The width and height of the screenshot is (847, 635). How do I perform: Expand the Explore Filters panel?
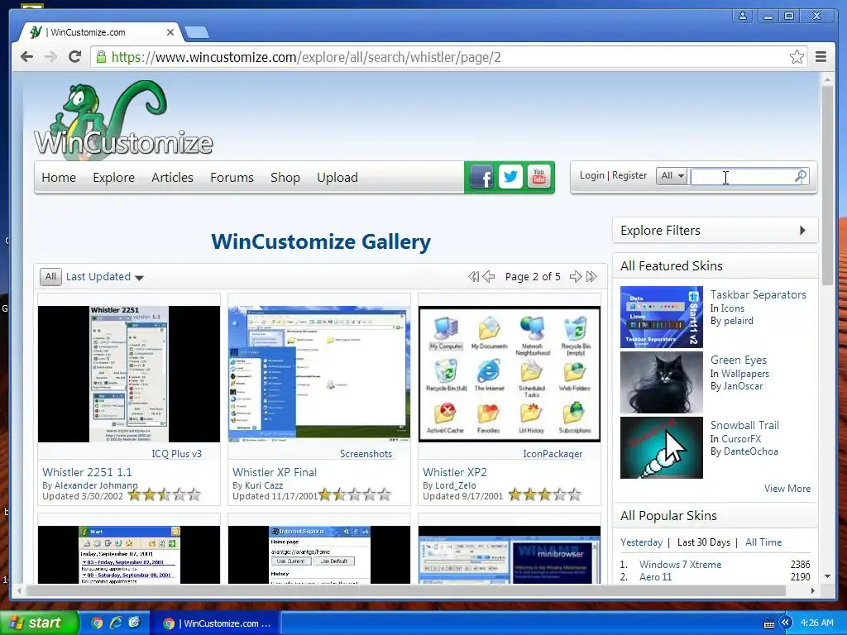[x=715, y=231]
